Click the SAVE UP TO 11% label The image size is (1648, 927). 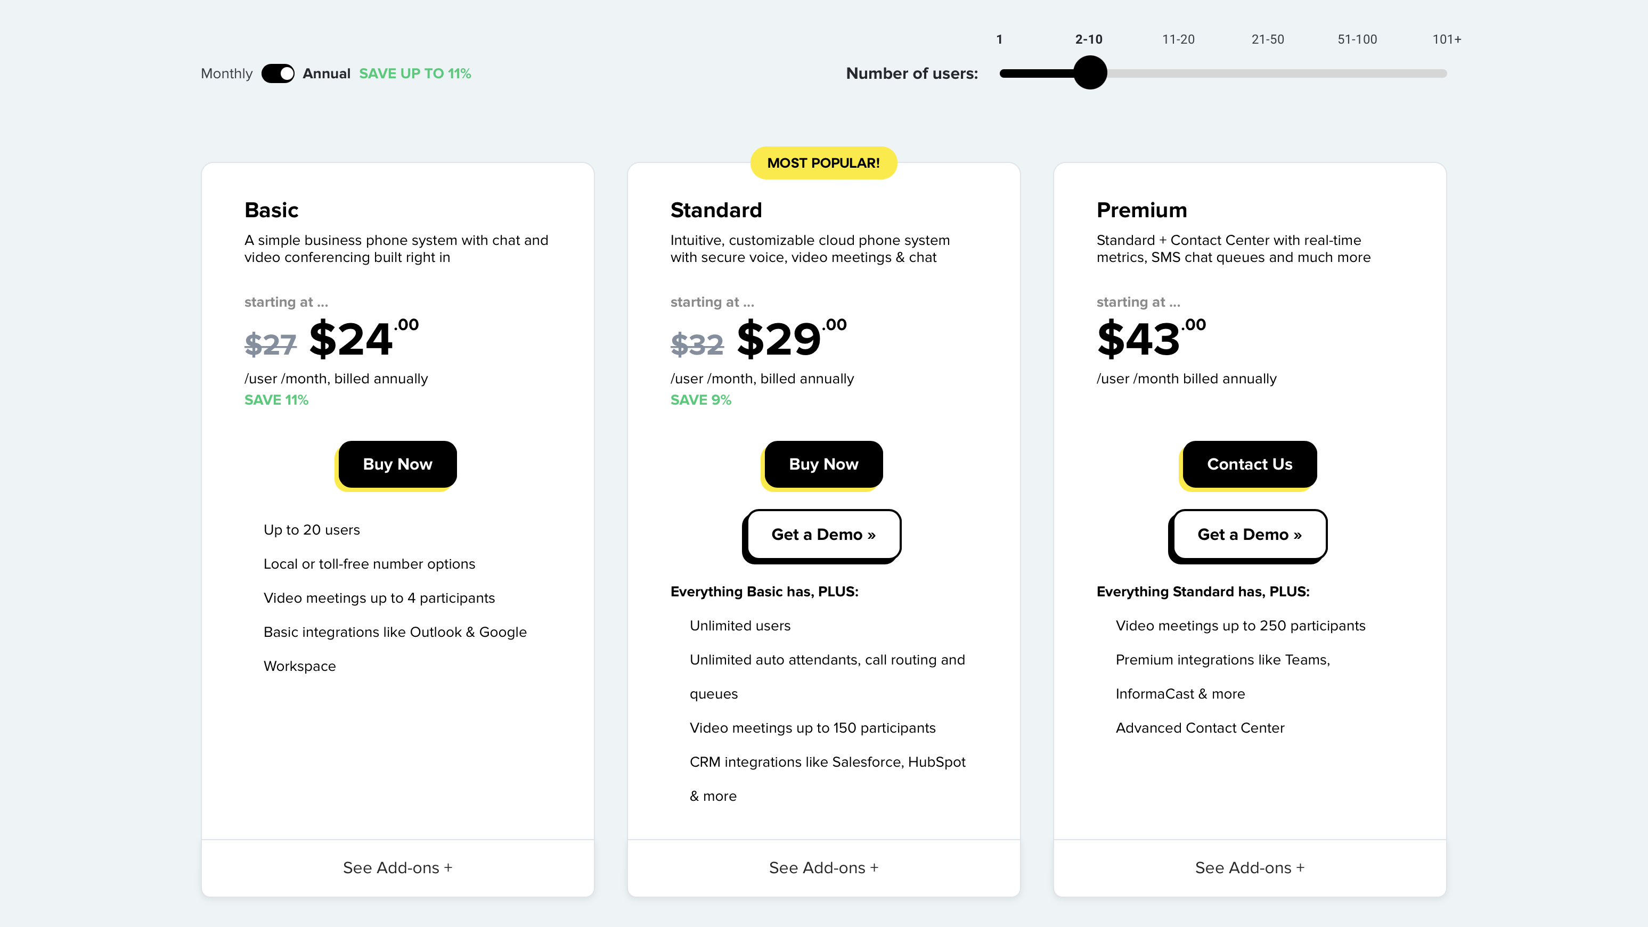[x=415, y=73]
